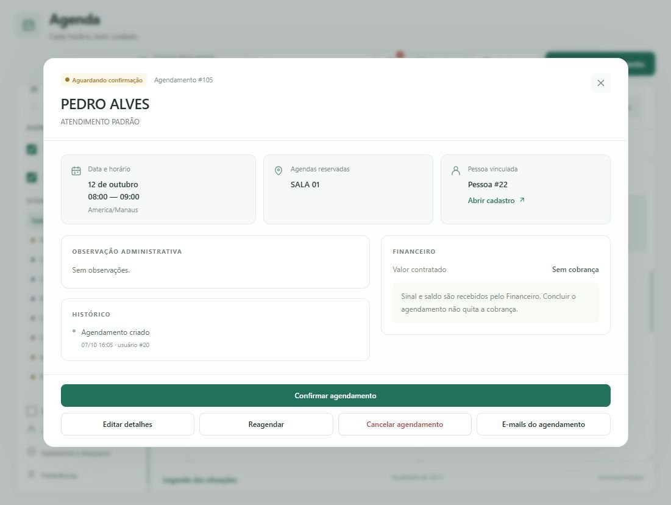Click the Agendamento #105 label
Viewport: 671px width, 505px height.
click(x=183, y=80)
